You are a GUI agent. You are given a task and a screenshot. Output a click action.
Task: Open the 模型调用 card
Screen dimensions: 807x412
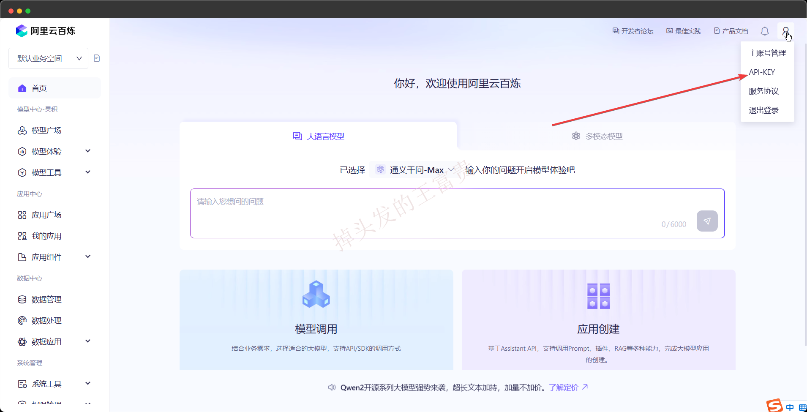coord(316,320)
